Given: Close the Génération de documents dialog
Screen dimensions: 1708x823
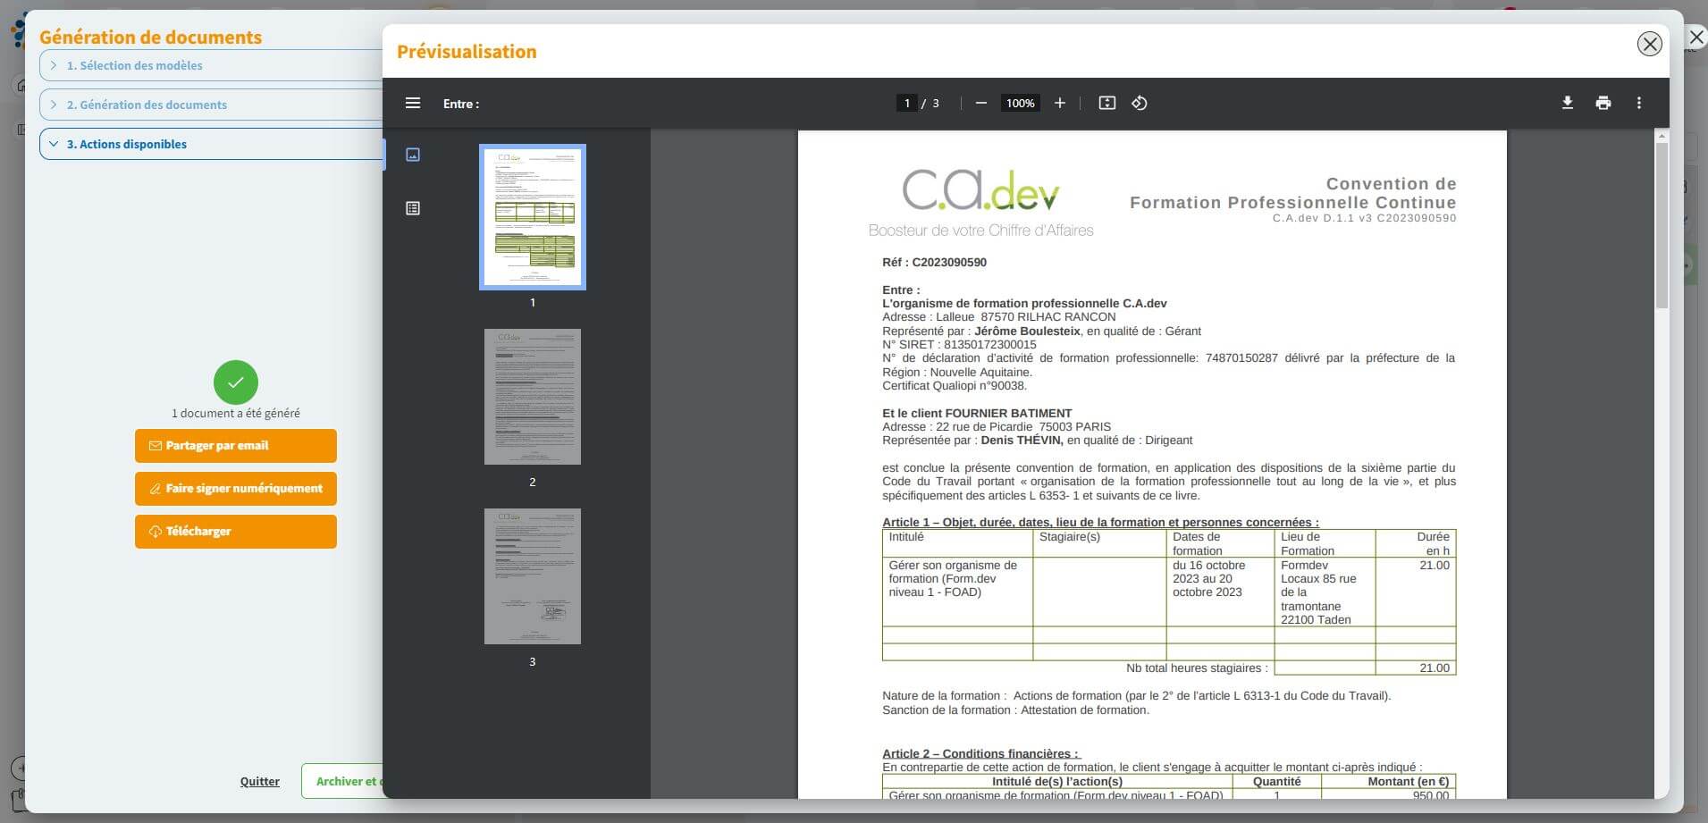Looking at the screenshot, I should pyautogui.click(x=1695, y=38).
